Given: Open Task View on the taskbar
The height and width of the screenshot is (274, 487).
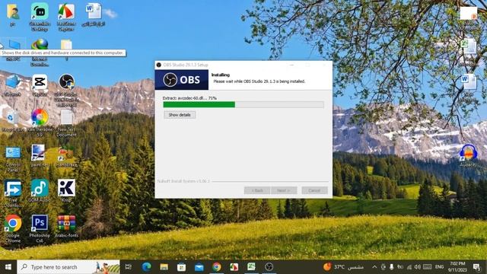Looking at the screenshot, I should [129, 267].
